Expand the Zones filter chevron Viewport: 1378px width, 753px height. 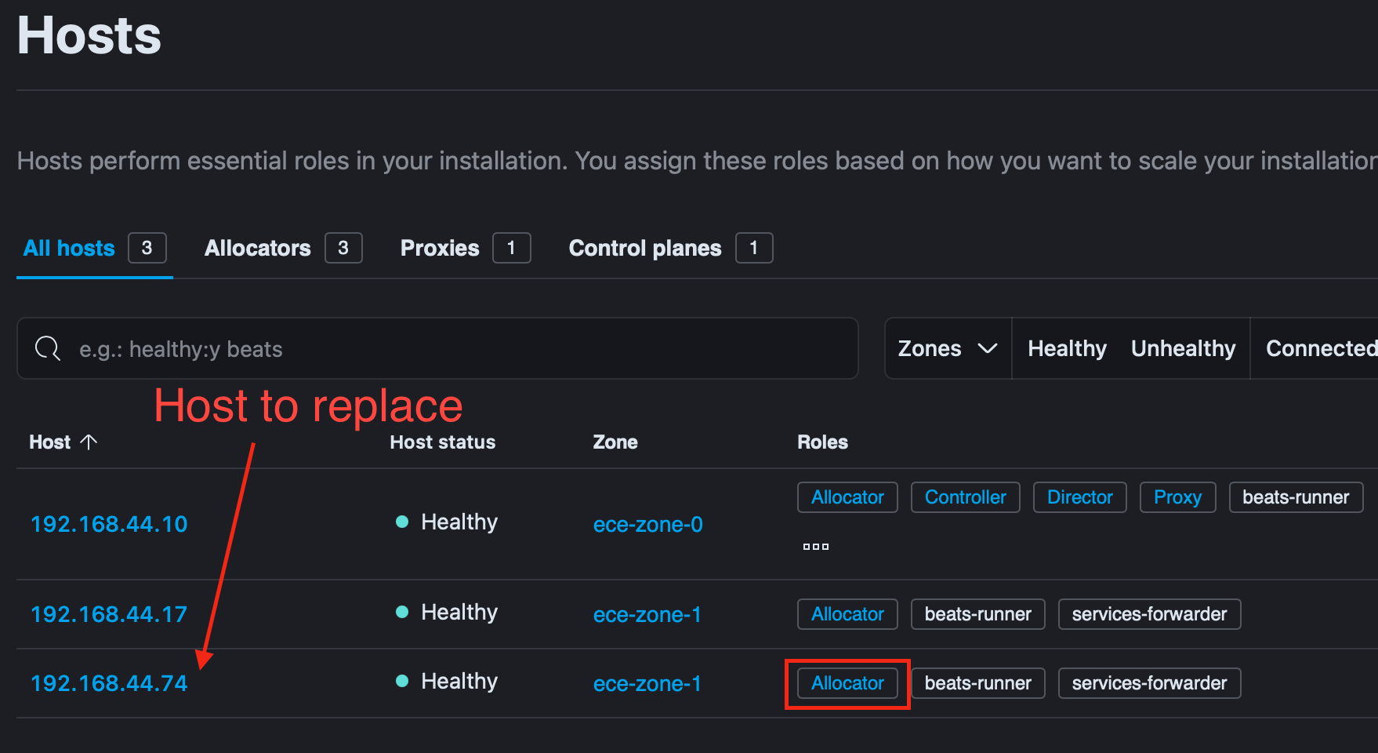pyautogui.click(x=989, y=348)
